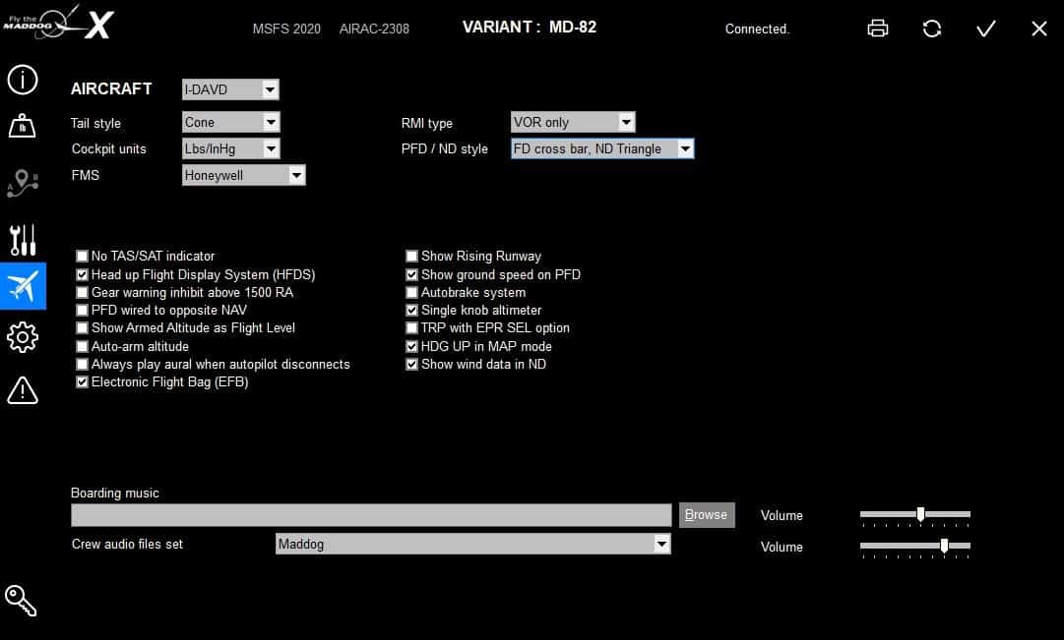Apply settings with the checkmark icon
This screenshot has height=640, width=1064.
[985, 29]
